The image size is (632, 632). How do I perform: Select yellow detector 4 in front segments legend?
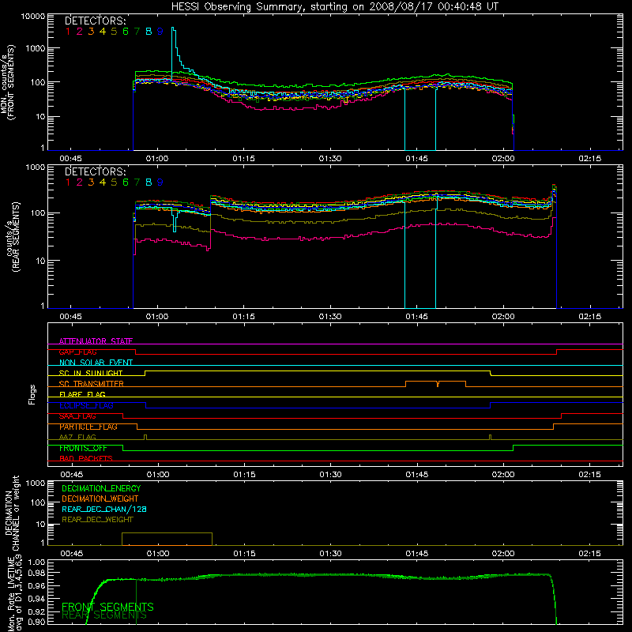coord(103,32)
